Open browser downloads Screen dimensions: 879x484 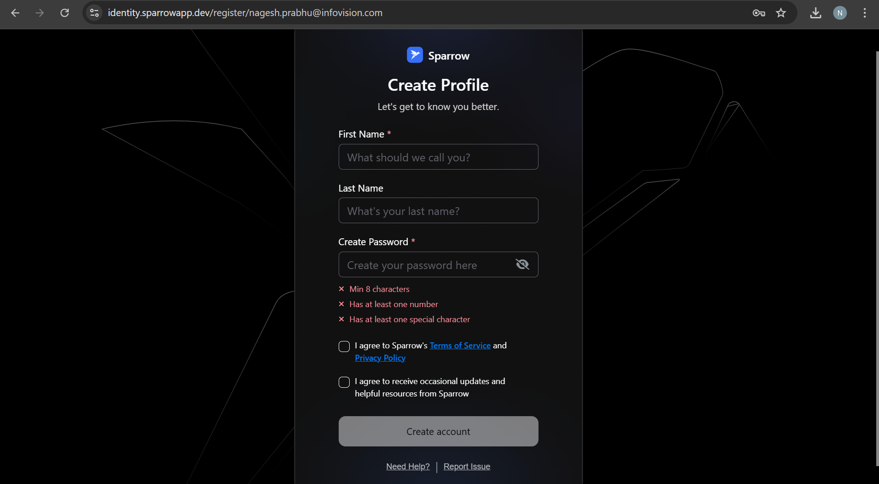(816, 13)
